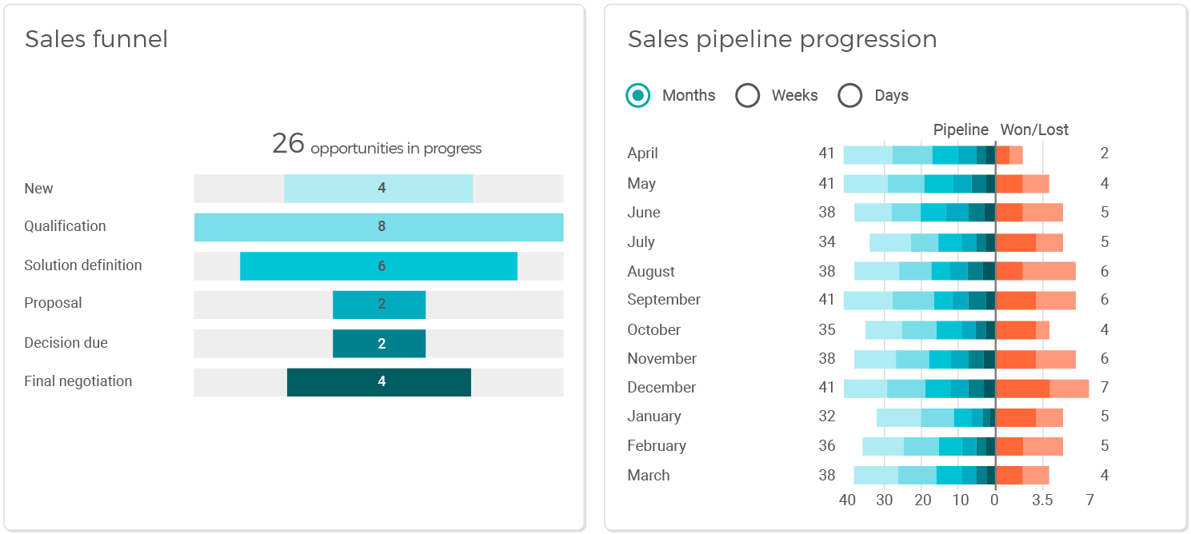Click the Solution definition funnel bar
Viewport: 1191px width, 534px height.
(x=378, y=266)
